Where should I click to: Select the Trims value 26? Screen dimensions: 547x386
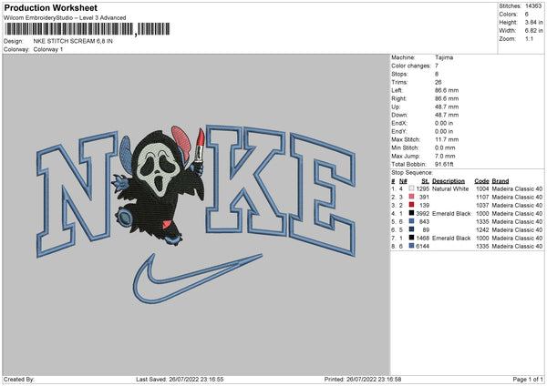tap(439, 82)
